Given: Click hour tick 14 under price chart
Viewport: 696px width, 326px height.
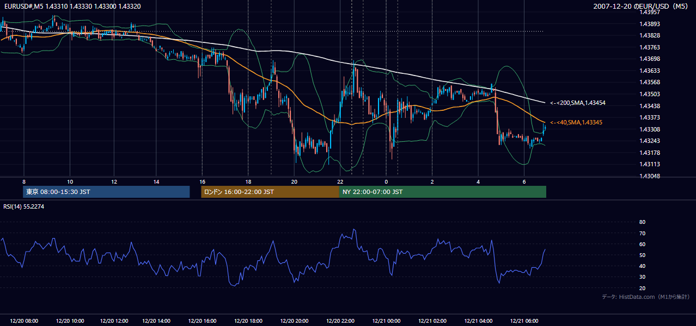Looking at the screenshot, I should pos(156,181).
